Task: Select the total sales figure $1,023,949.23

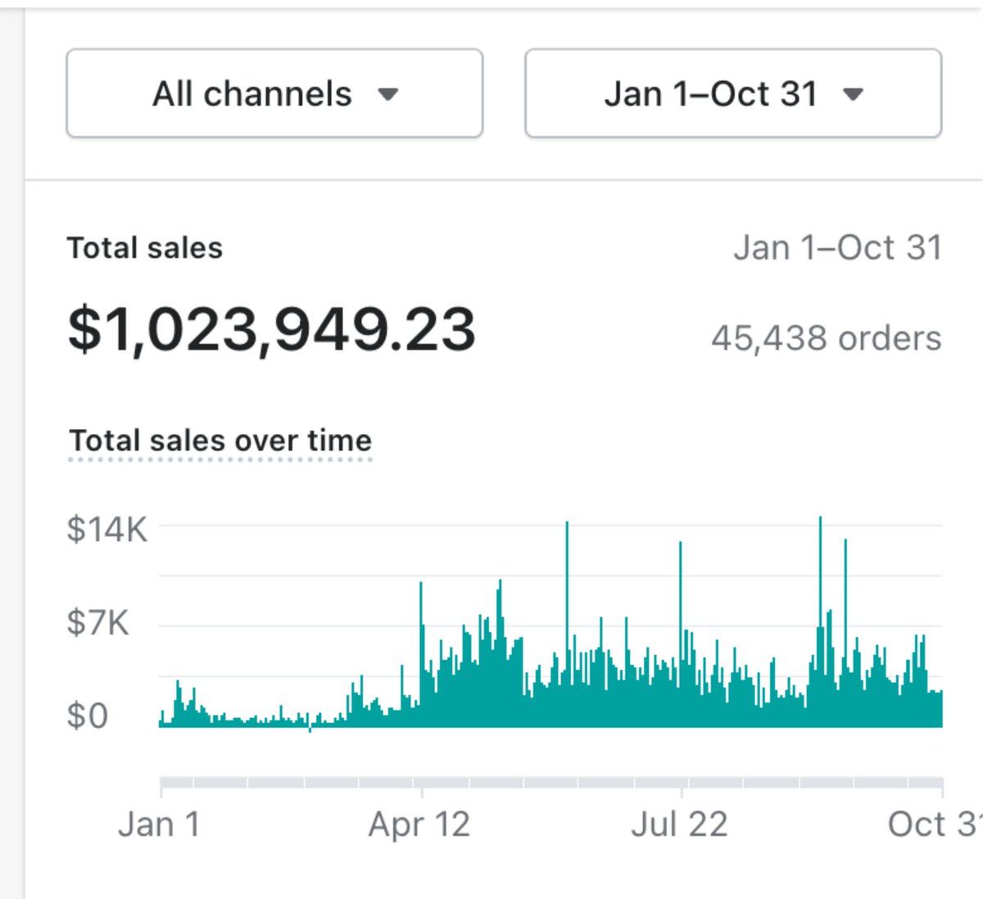Action: [x=273, y=329]
